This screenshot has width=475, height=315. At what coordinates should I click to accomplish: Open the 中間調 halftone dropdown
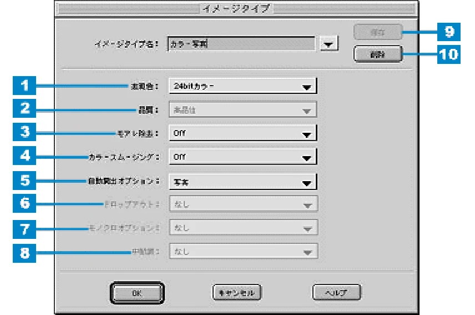243,251
